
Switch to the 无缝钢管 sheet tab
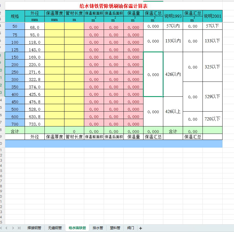(55, 228)
